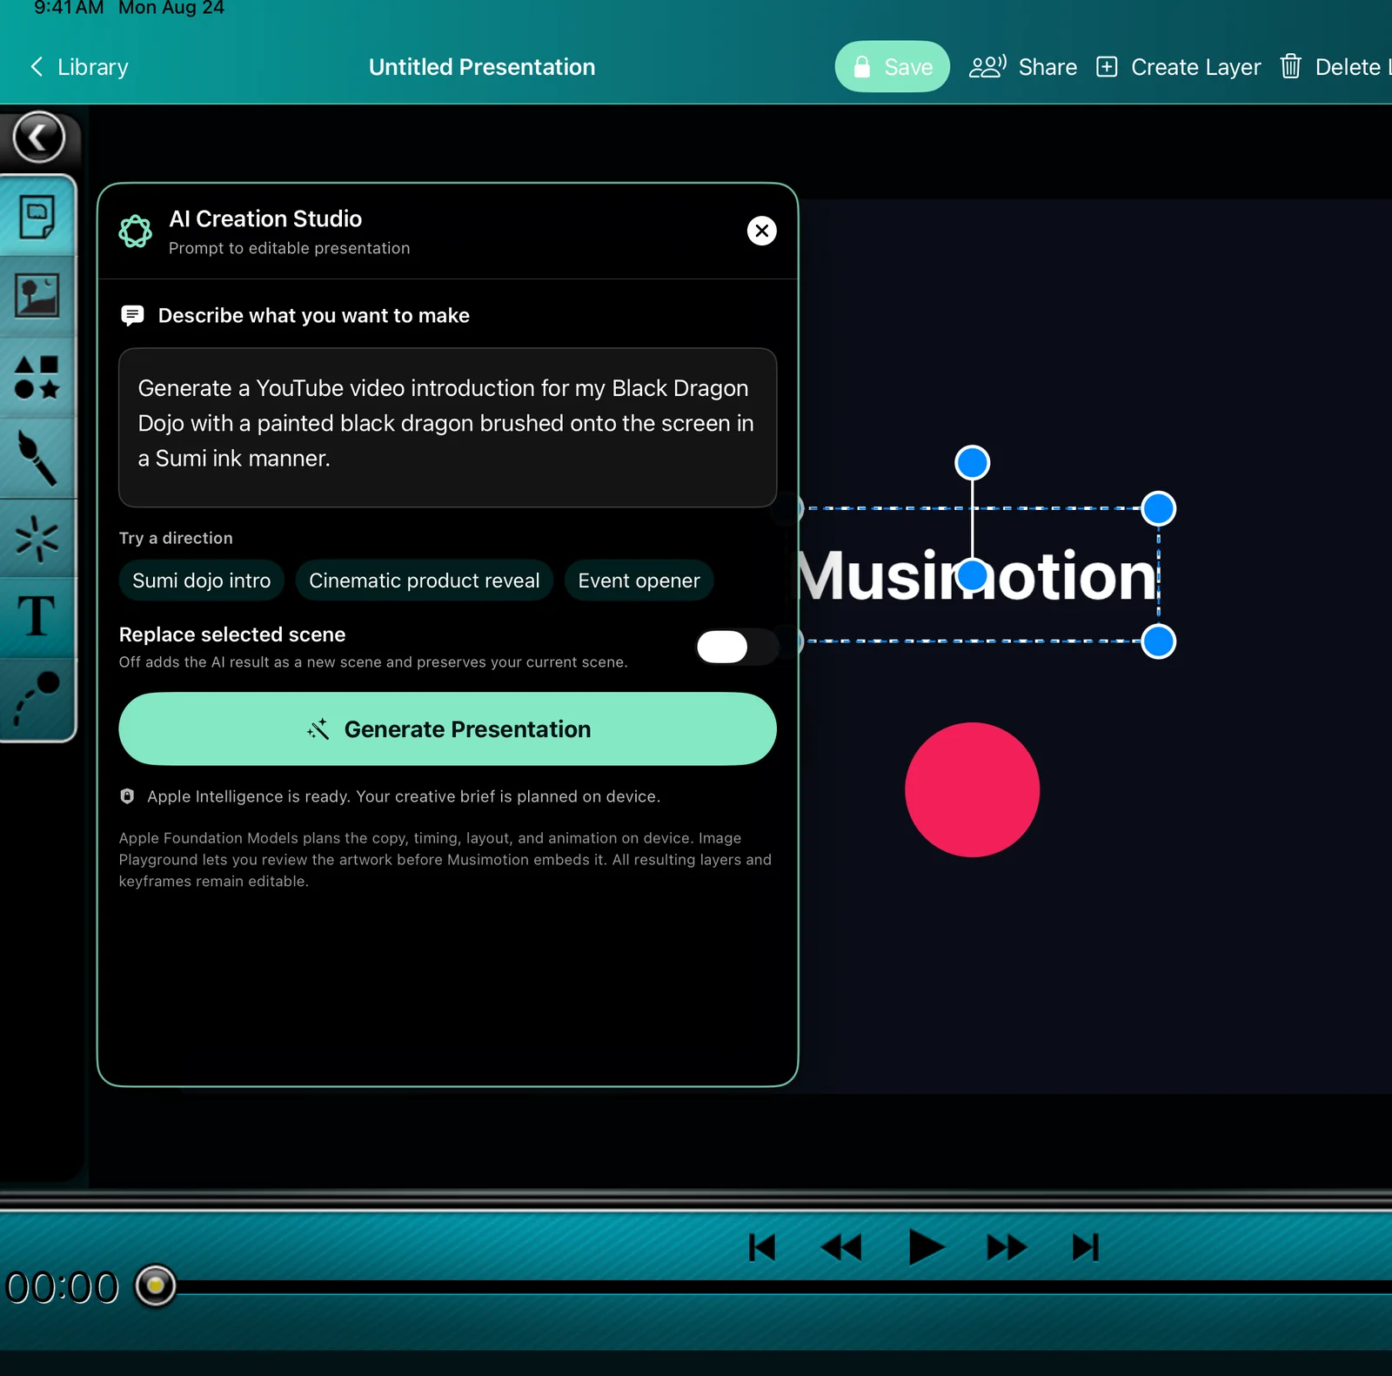Share the presentation

[1023, 67]
